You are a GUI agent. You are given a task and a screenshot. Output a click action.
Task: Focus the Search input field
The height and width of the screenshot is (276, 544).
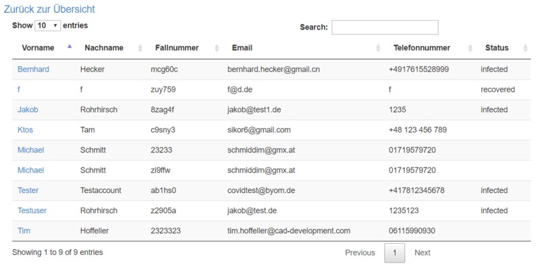385,28
